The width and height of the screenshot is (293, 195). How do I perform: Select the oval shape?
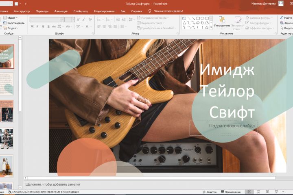pyautogui.click(x=202, y=18)
